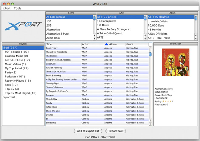Sort tracks by the Title column header

[63, 44]
